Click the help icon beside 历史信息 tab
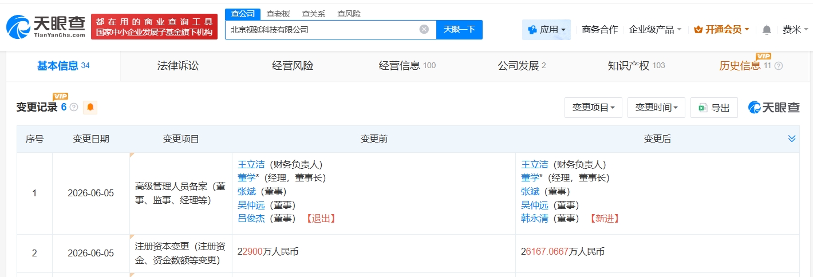This screenshot has height=277, width=813. [x=778, y=66]
